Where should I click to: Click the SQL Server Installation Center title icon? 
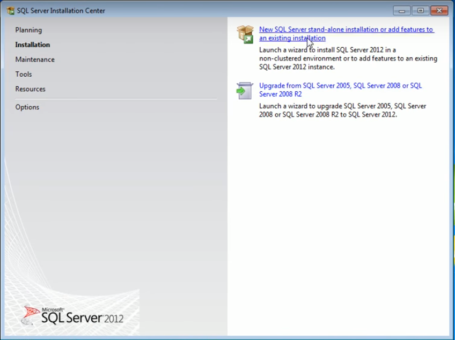(x=10, y=11)
